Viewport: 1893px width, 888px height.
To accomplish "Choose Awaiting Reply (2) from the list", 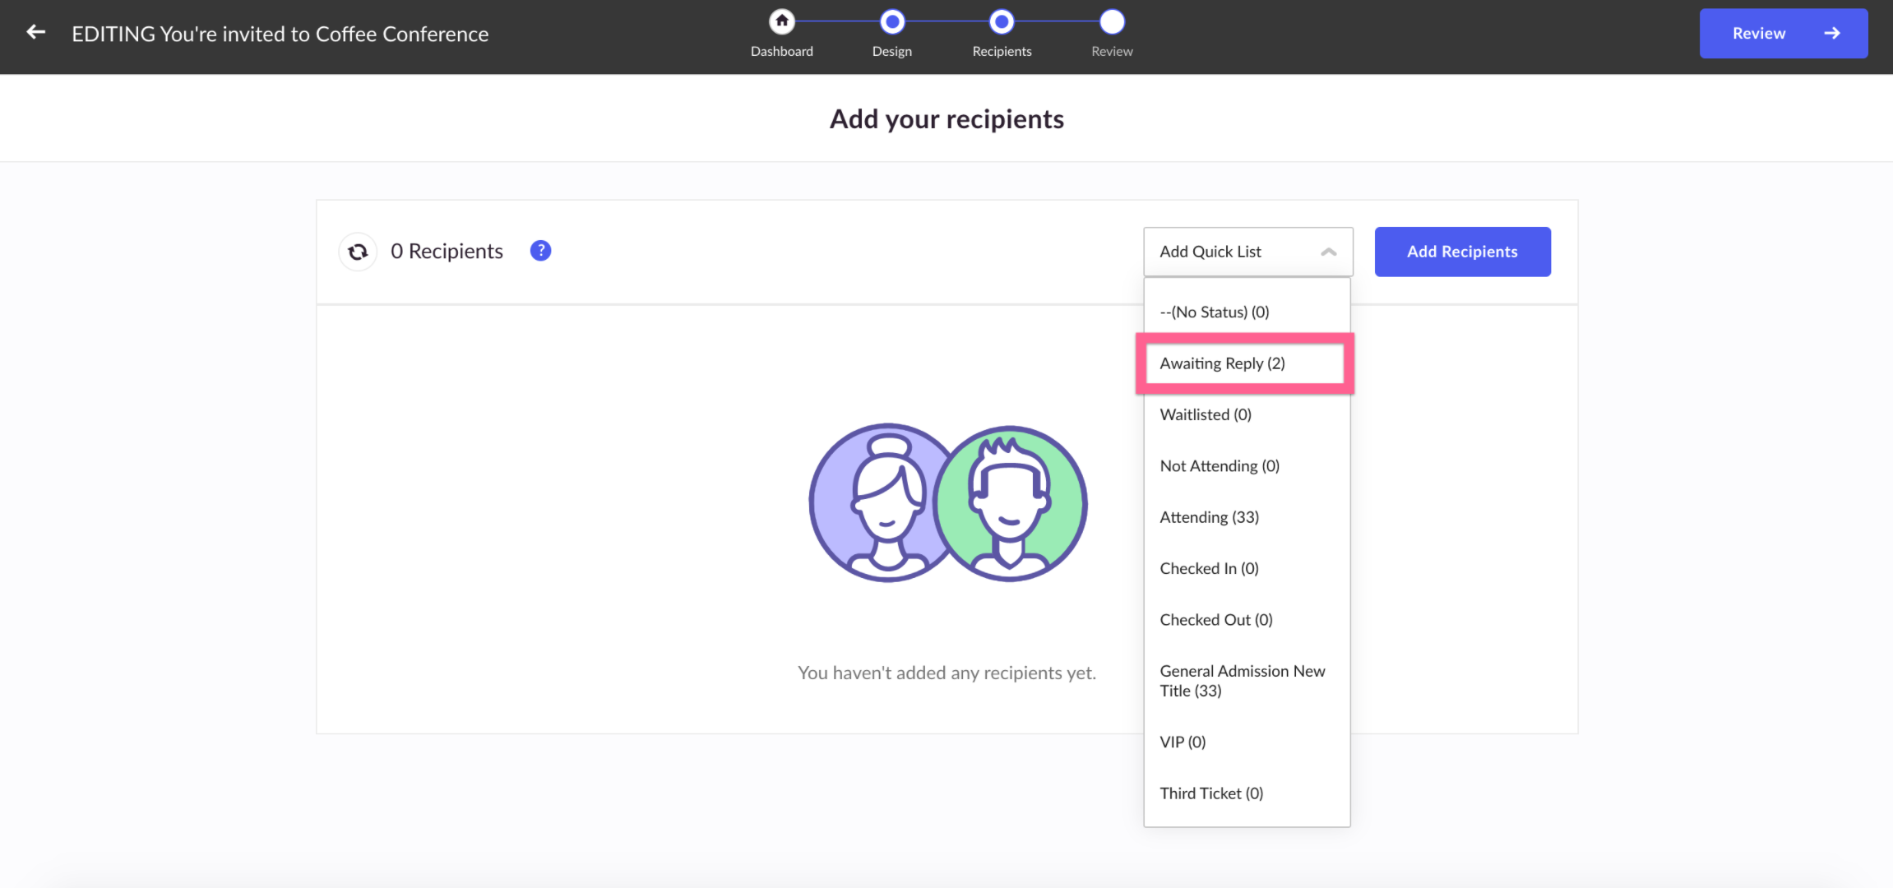I will 1247,363.
